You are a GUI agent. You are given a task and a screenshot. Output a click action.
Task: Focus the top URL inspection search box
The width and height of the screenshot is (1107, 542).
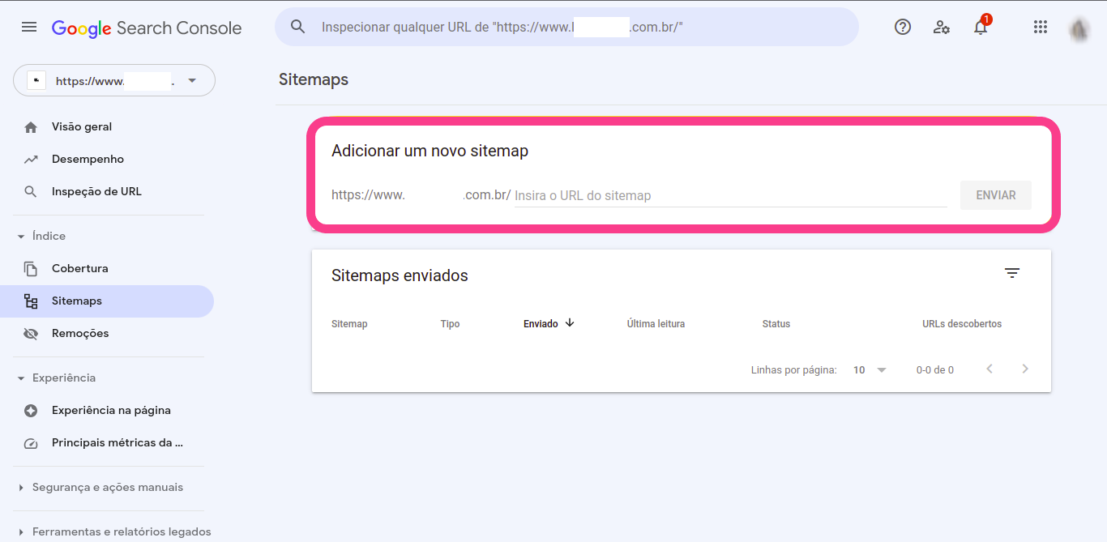(x=566, y=27)
